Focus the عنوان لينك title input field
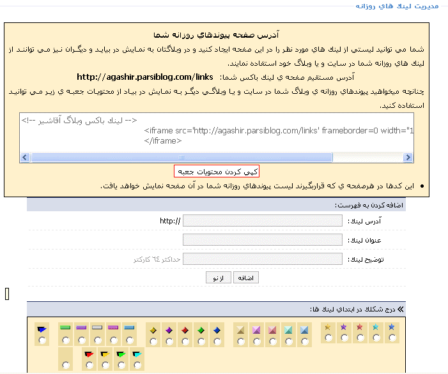Image resolution: width=448 pixels, height=374 pixels. [263, 239]
